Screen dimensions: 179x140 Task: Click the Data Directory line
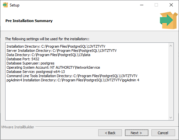[x=48, y=55]
